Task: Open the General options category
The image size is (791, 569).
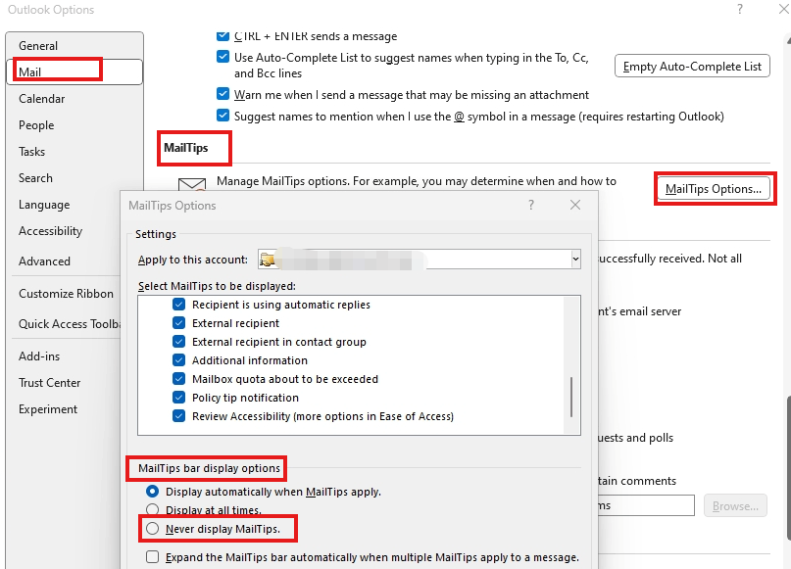Action: [38, 46]
